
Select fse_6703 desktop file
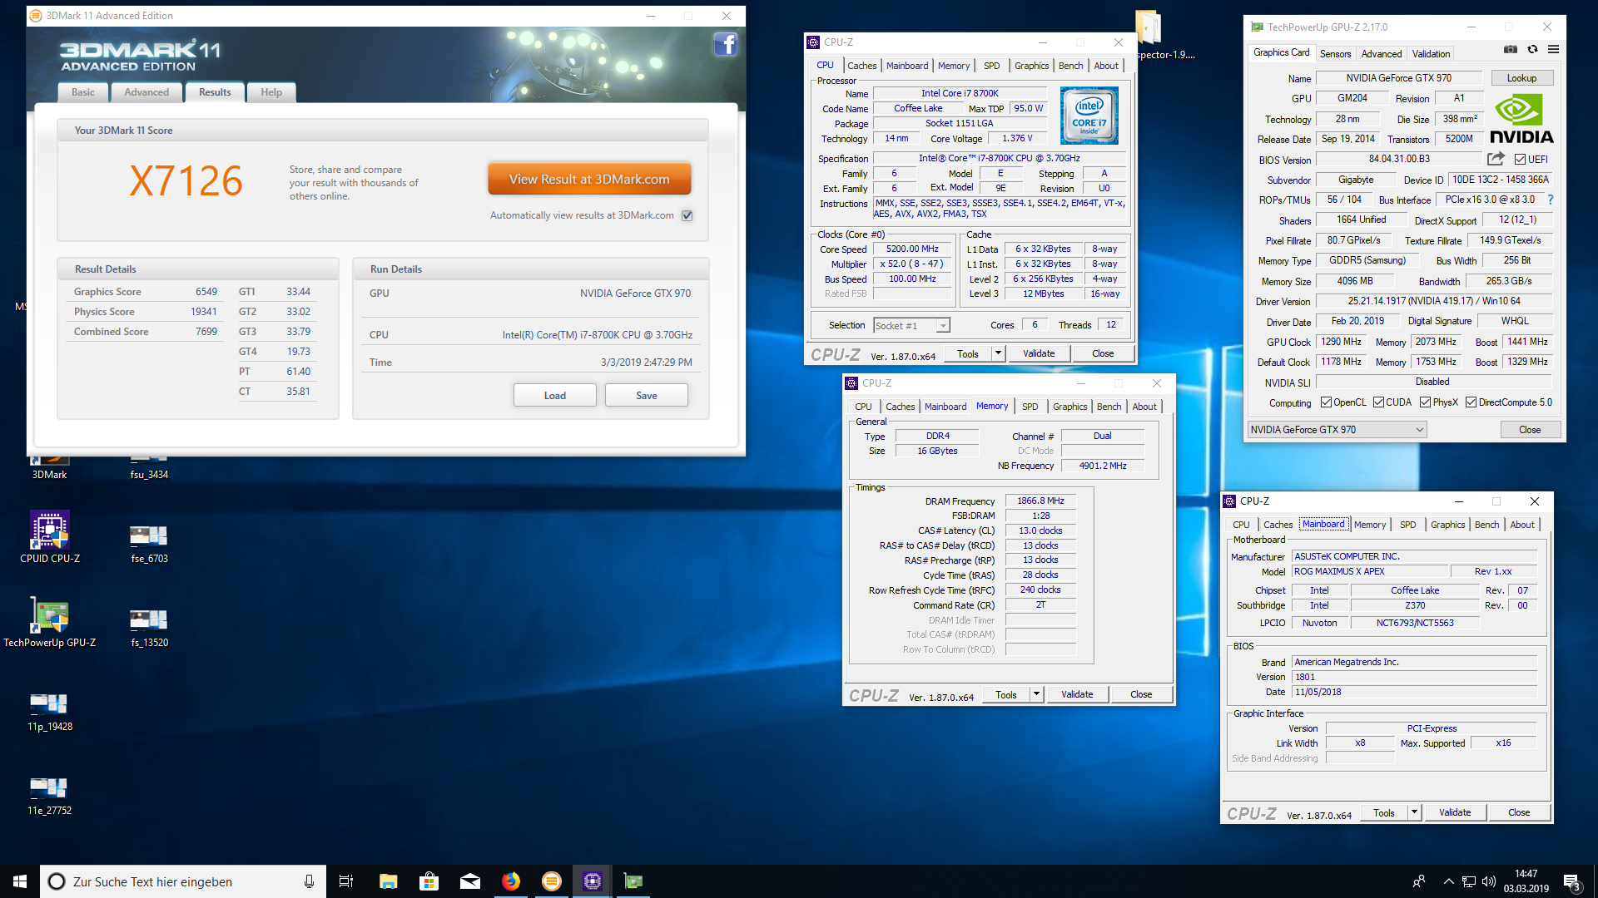coord(149,544)
